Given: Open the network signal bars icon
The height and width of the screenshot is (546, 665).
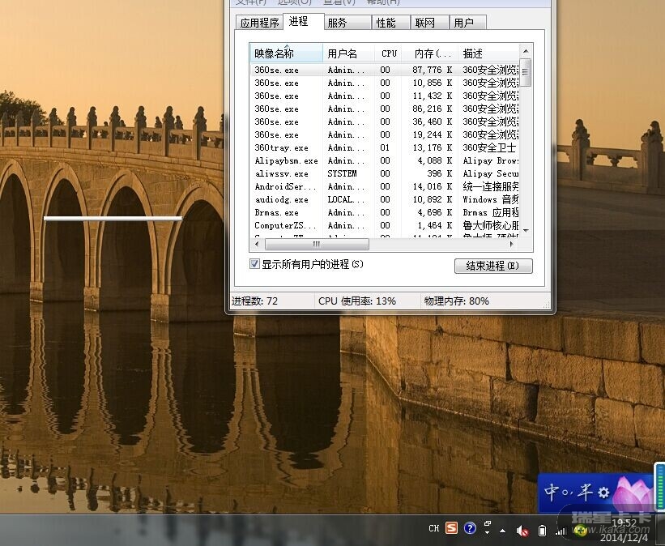Looking at the screenshot, I should click(560, 531).
